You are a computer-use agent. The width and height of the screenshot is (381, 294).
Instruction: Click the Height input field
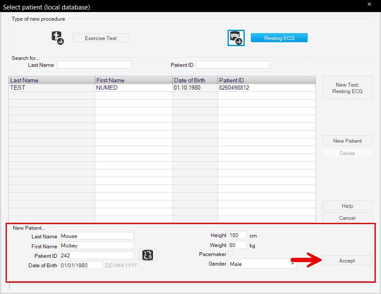237,235
